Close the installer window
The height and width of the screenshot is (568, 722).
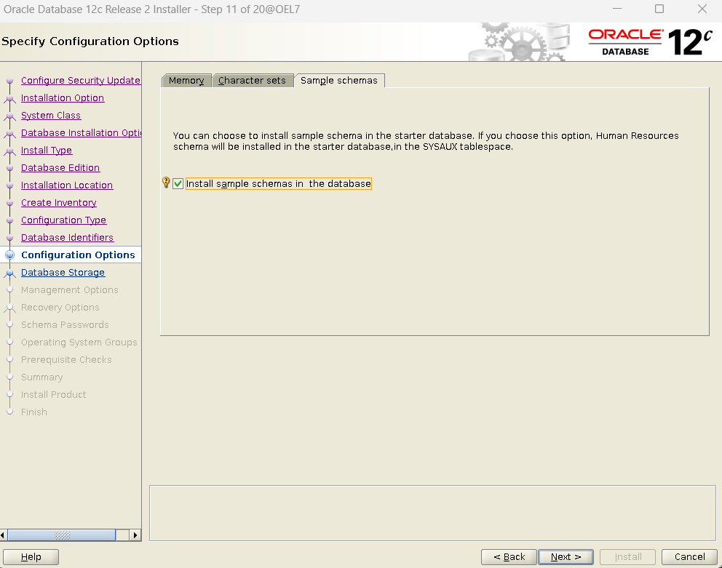point(702,9)
